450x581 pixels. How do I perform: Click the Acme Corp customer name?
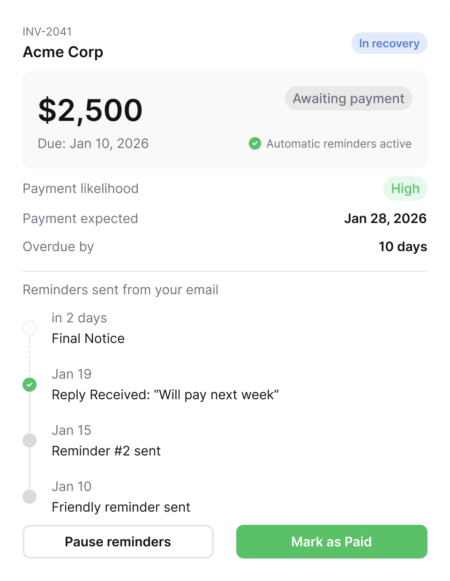(x=63, y=52)
